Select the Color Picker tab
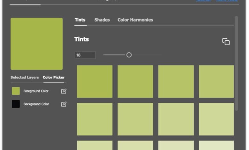This screenshot has width=249, height=150. (x=54, y=77)
